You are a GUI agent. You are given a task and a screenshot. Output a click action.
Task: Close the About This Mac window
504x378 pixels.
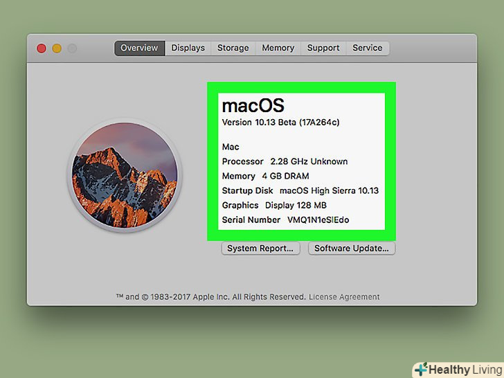point(42,48)
